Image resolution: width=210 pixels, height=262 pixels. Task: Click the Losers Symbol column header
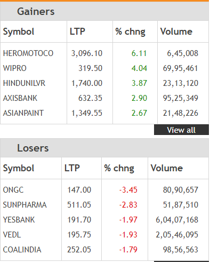[x=19, y=168]
